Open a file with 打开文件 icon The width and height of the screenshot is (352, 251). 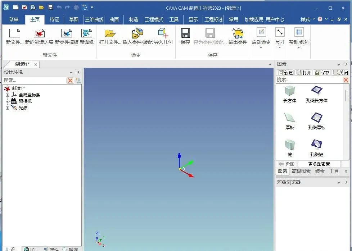pyautogui.click(x=110, y=33)
